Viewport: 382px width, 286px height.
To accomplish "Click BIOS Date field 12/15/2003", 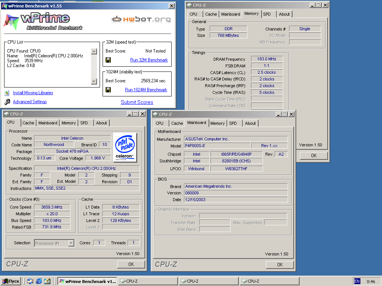I will pyautogui.click(x=236, y=200).
